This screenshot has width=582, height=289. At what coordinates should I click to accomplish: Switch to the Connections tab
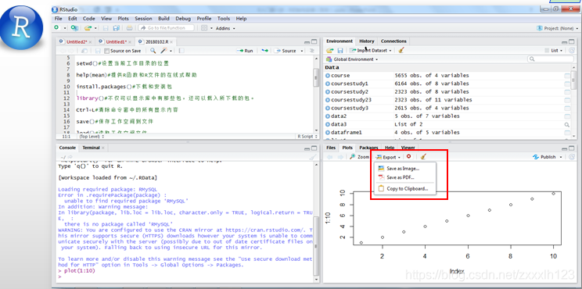pyautogui.click(x=393, y=41)
